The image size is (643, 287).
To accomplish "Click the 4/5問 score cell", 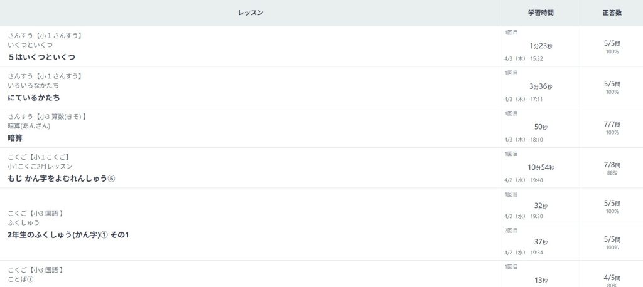I will pos(612,278).
